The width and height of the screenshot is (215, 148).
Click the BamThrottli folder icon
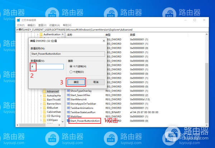click(44, 99)
